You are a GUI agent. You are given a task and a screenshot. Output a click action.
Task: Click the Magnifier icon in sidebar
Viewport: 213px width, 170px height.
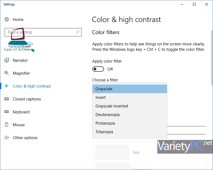(x=7, y=73)
